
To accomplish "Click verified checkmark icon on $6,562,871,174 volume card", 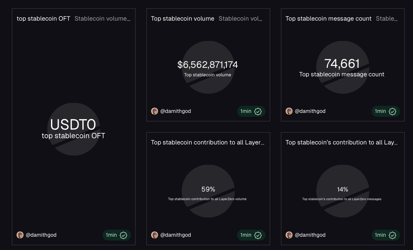I will 258,111.
